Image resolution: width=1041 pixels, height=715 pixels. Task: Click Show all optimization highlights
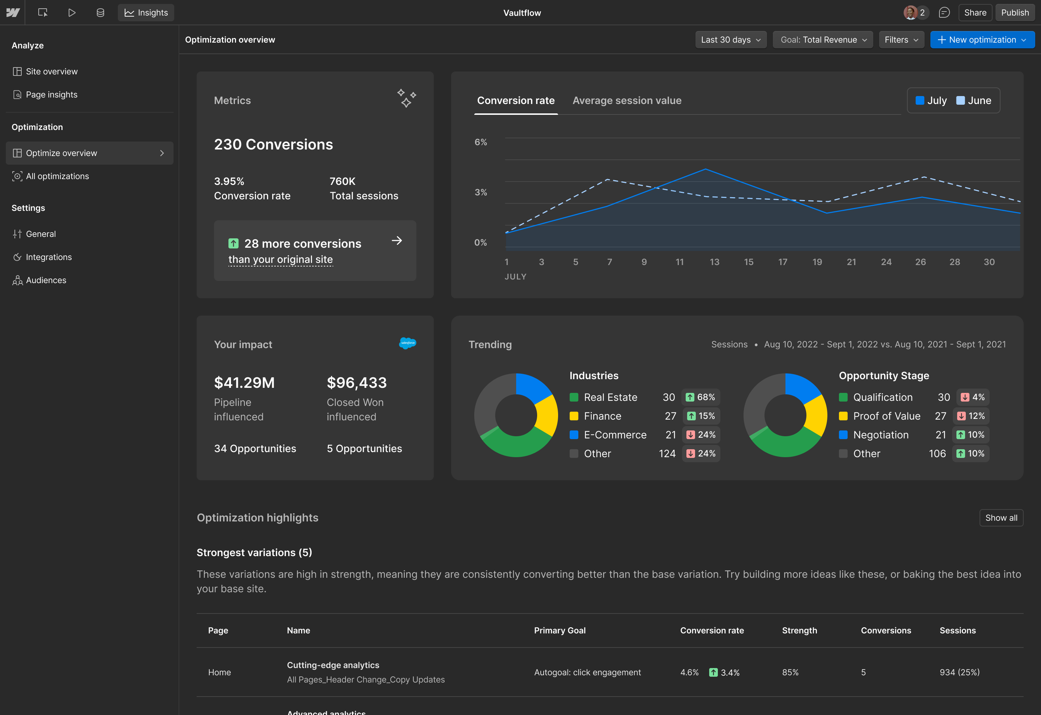click(x=1001, y=517)
